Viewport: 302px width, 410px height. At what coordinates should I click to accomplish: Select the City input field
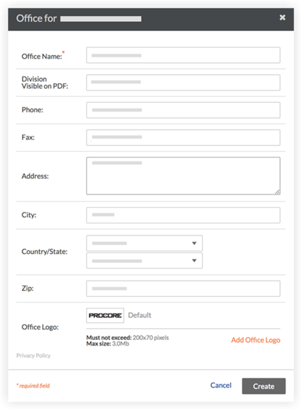[183, 215]
